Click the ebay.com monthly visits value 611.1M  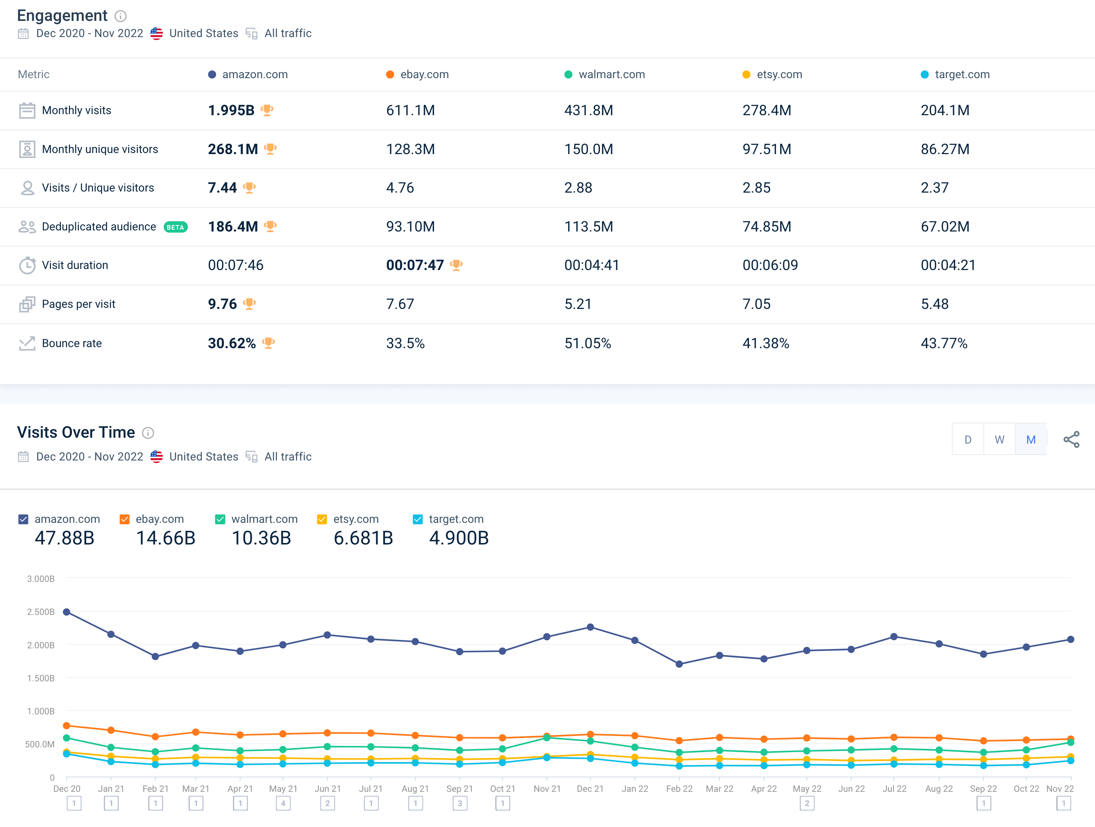(x=410, y=110)
